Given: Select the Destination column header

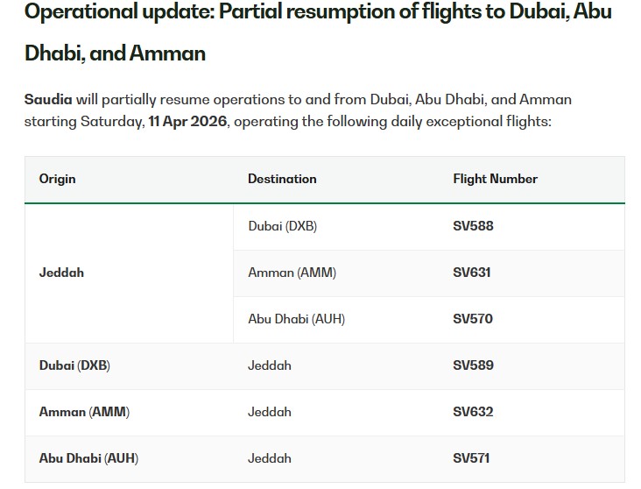Looking at the screenshot, I should (x=282, y=179).
